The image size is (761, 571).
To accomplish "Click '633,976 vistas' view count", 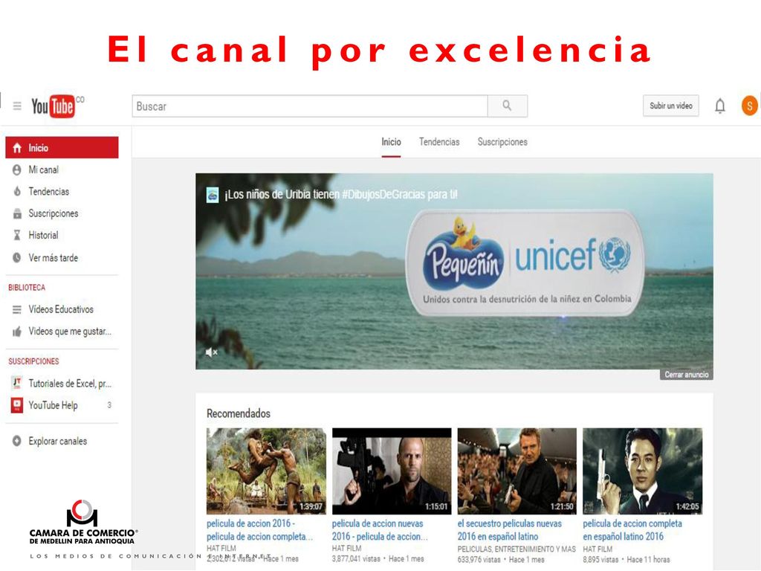I will click(x=479, y=559).
